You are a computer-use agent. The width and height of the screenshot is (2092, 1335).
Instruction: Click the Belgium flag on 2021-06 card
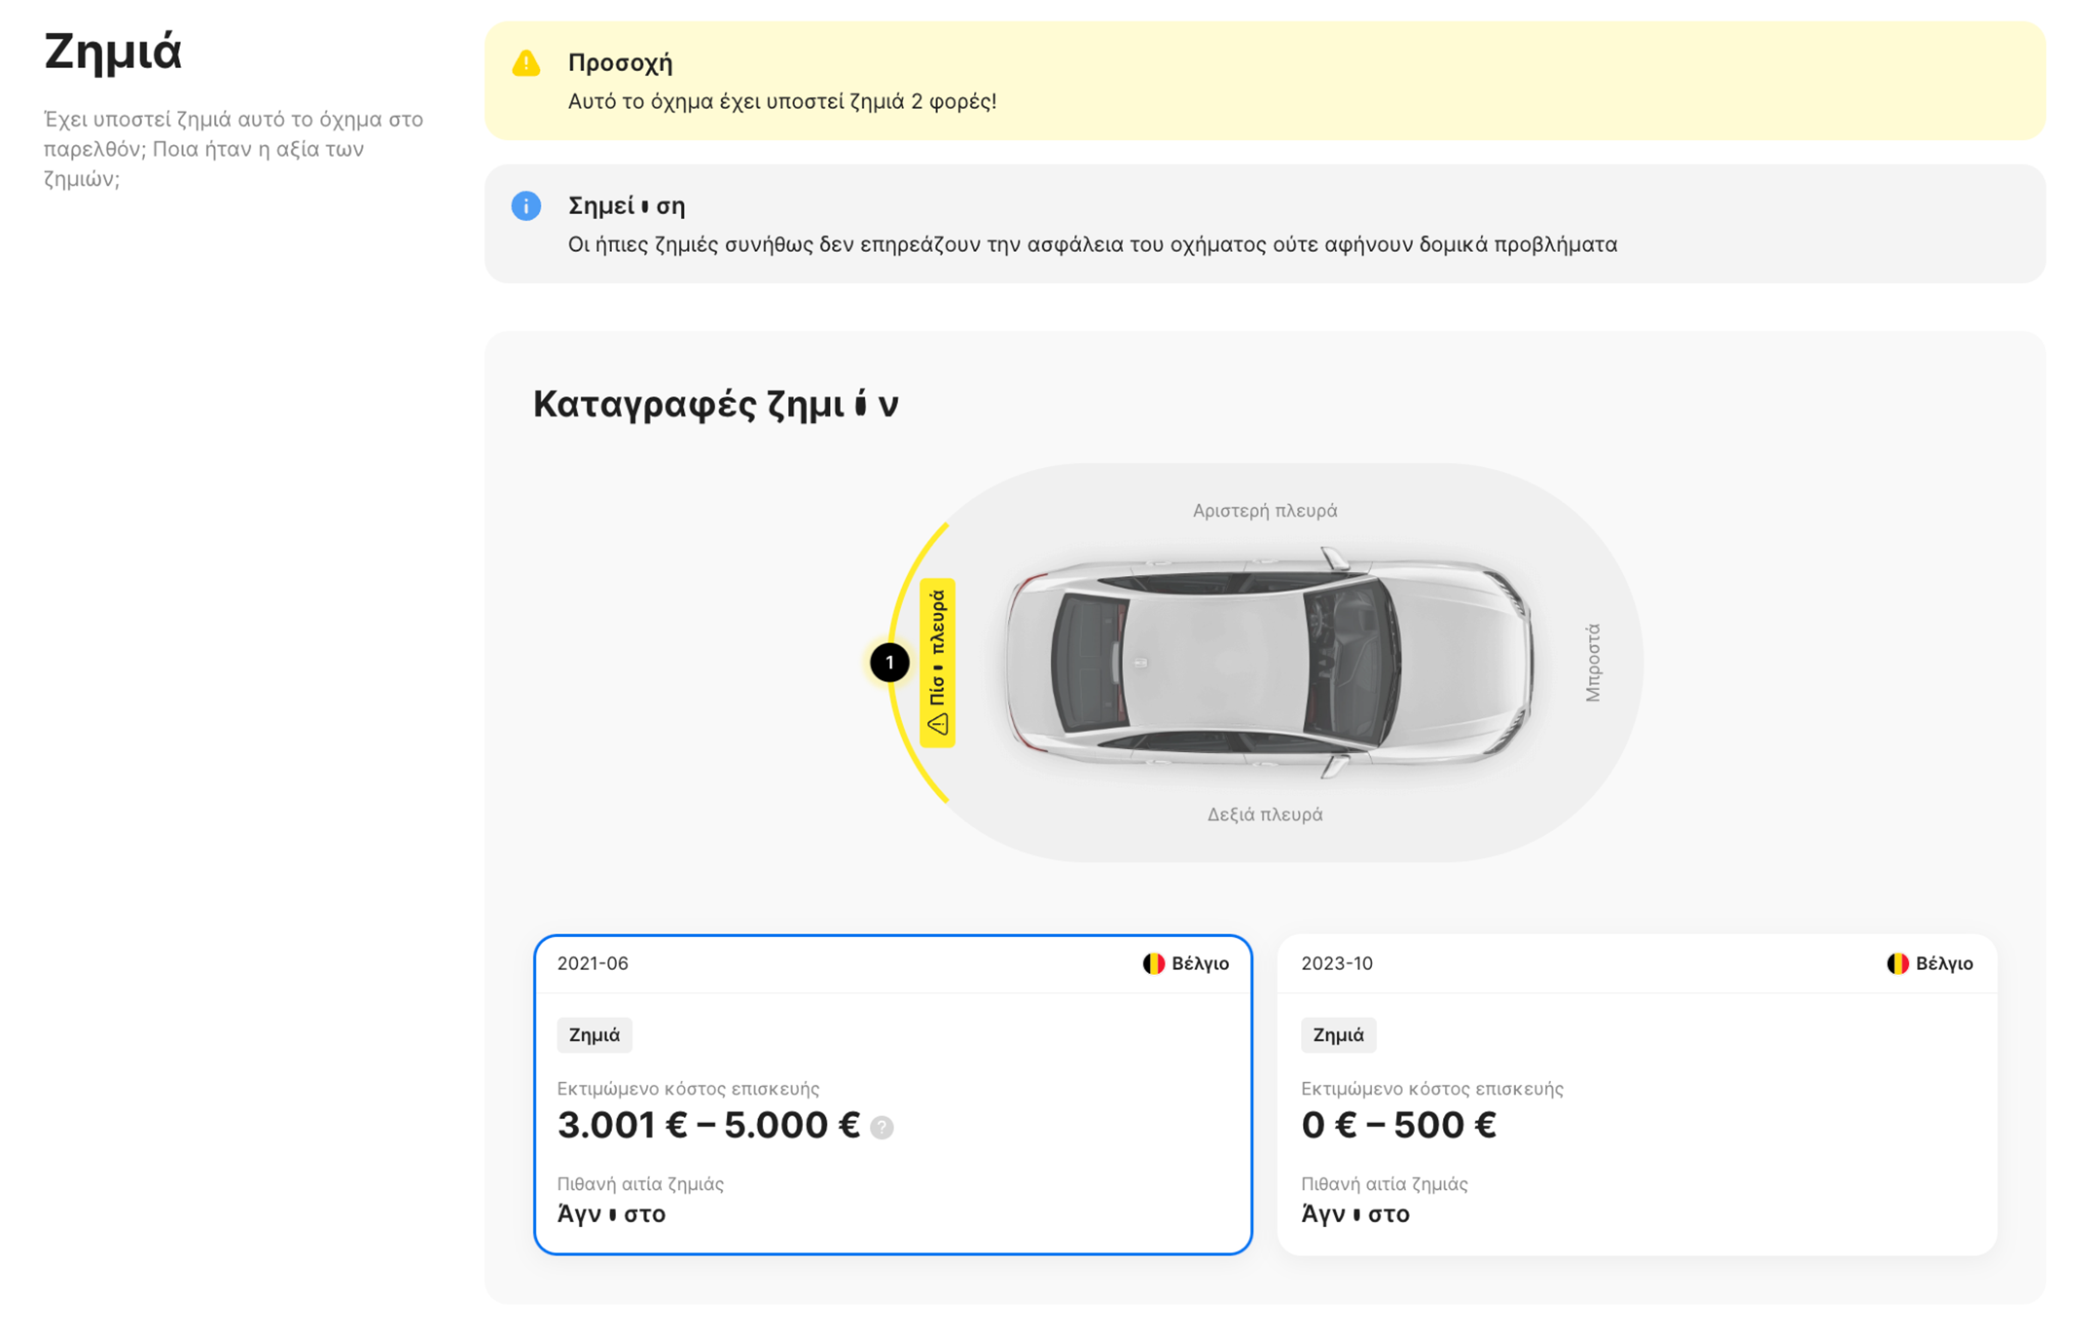click(1153, 963)
